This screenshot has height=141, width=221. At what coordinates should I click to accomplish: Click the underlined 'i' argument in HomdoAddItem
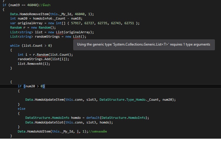78,131
